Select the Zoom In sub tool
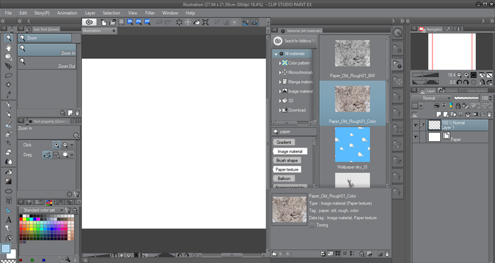 click(47, 50)
